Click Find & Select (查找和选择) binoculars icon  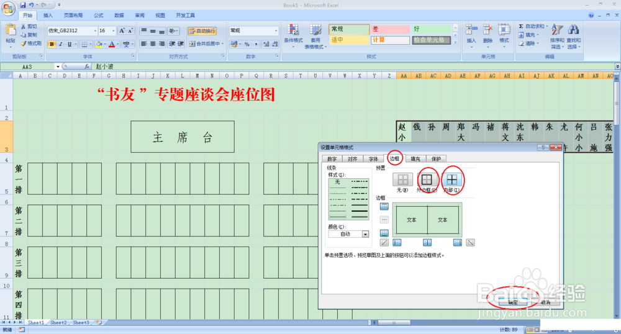[x=573, y=30]
